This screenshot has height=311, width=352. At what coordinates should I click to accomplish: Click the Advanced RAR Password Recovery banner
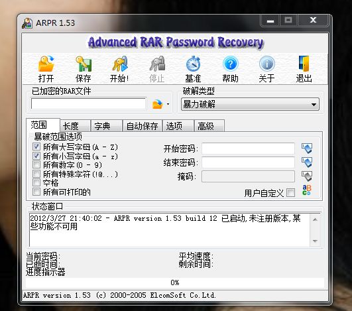pos(175,42)
